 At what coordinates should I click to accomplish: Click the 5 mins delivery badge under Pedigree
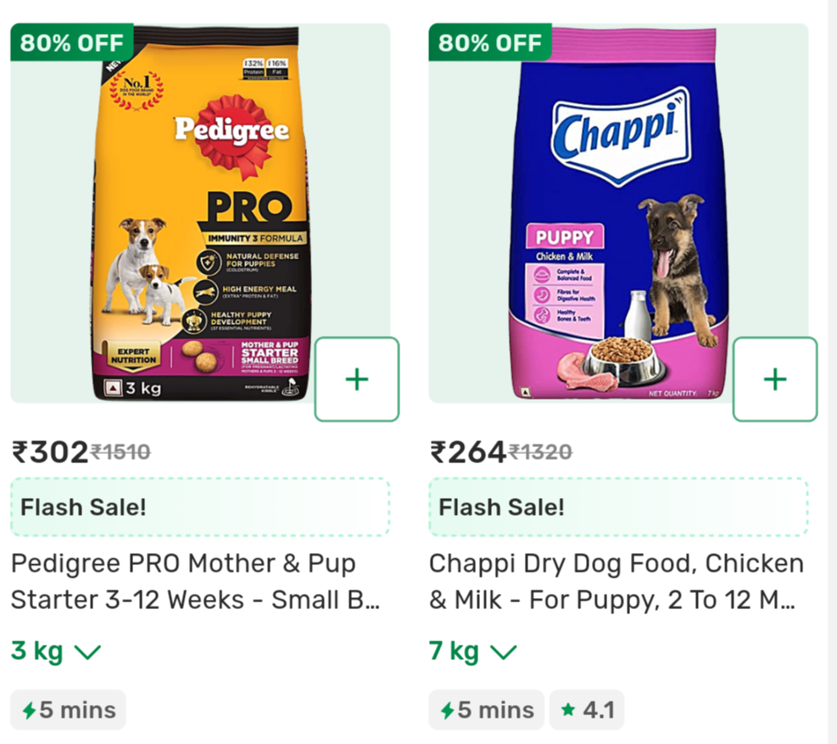coord(68,710)
